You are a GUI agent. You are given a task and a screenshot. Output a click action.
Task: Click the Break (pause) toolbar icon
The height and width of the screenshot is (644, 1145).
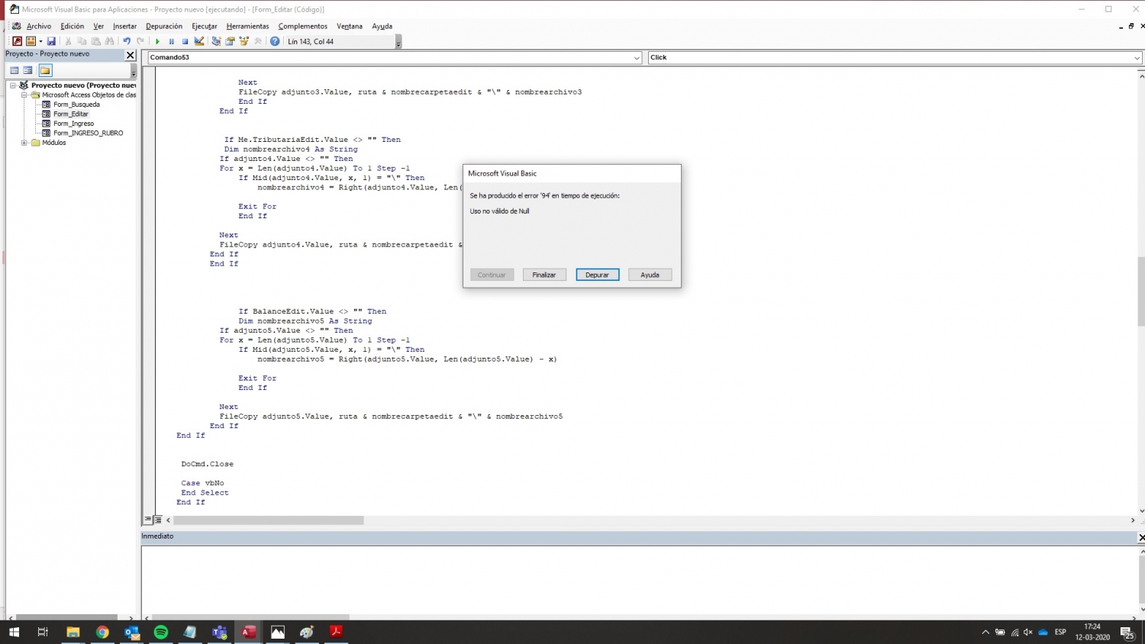click(171, 41)
